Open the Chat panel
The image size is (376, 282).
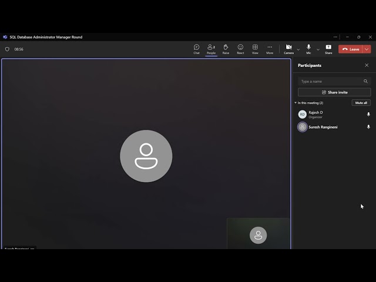coord(196,49)
